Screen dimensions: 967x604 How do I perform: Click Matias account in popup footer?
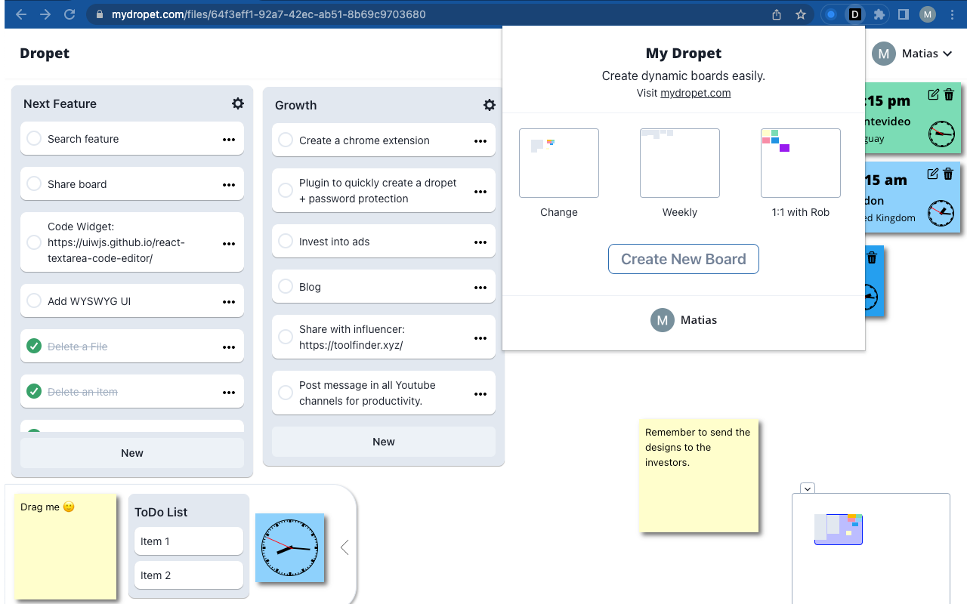tap(684, 320)
